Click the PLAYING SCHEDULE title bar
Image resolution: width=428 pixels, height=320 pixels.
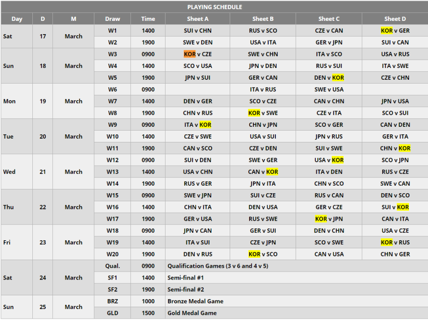(x=214, y=7)
